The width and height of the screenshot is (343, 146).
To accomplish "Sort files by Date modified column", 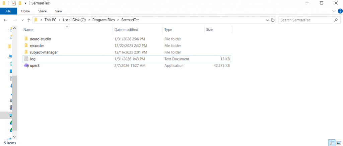I will tap(126, 30).
